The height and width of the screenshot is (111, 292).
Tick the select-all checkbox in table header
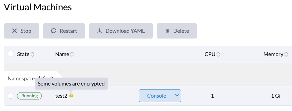click(10, 54)
